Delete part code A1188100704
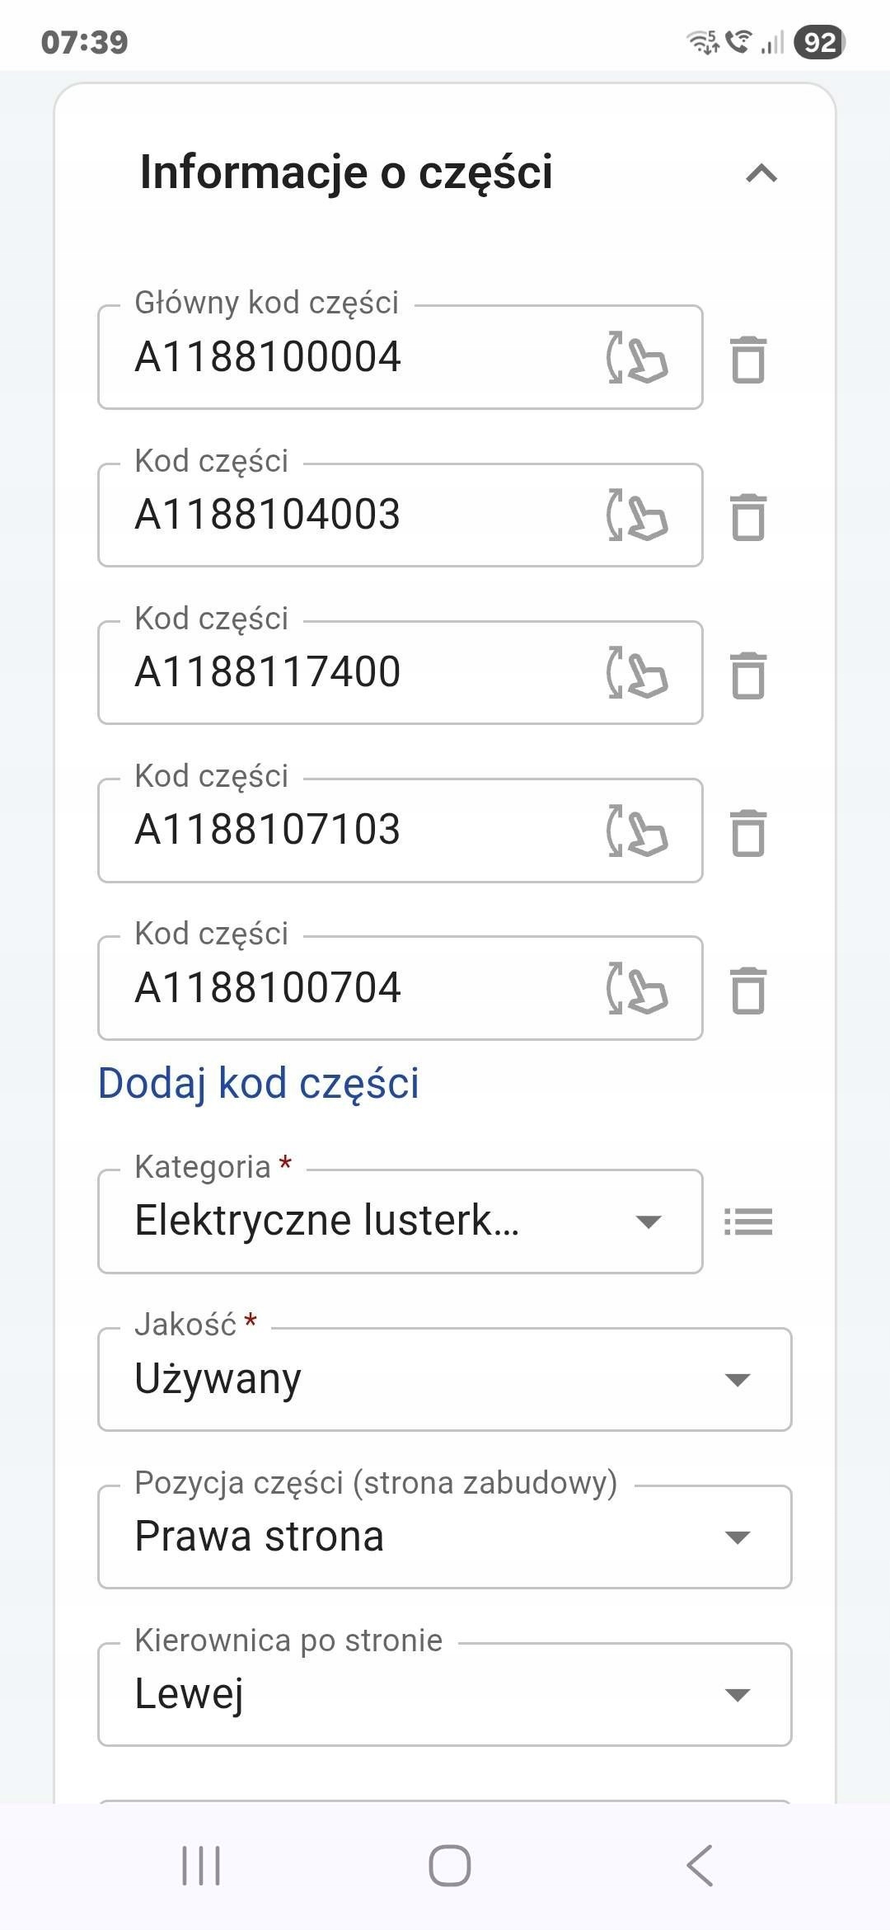The height and width of the screenshot is (1930, 890). coord(748,990)
